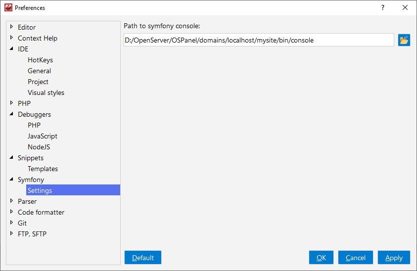
Task: Select the Symfony category label
Action: (31, 180)
